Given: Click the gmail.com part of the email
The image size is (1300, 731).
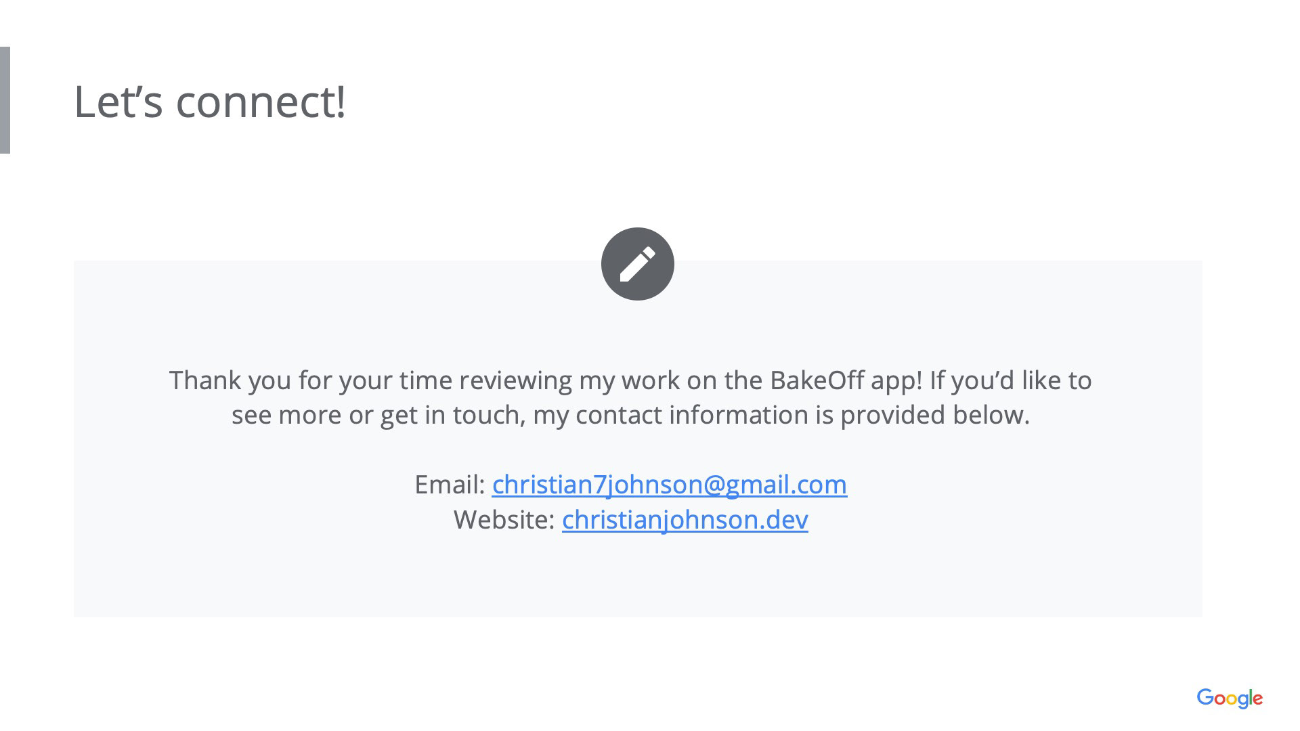Looking at the screenshot, I should (786, 485).
